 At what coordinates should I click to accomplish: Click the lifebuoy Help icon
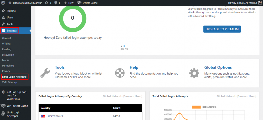click(x=120, y=73)
